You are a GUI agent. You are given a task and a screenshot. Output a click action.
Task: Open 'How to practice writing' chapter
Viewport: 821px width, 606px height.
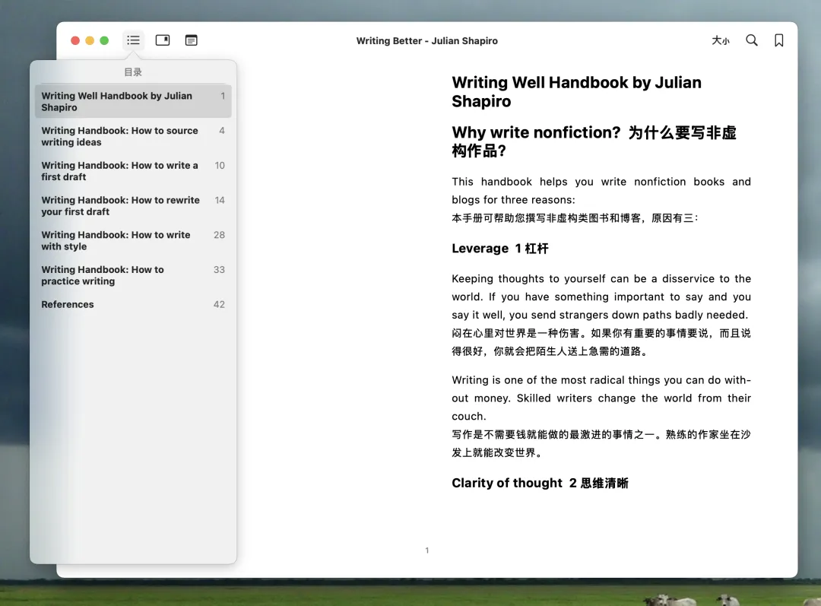point(133,275)
